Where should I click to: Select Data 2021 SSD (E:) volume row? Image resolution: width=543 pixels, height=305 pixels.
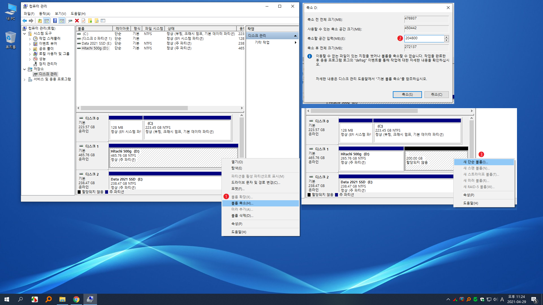pos(160,43)
